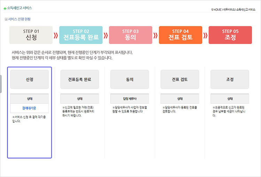Select the STEP 05 조정 step box
The width and height of the screenshot is (261, 177).
[230, 35]
